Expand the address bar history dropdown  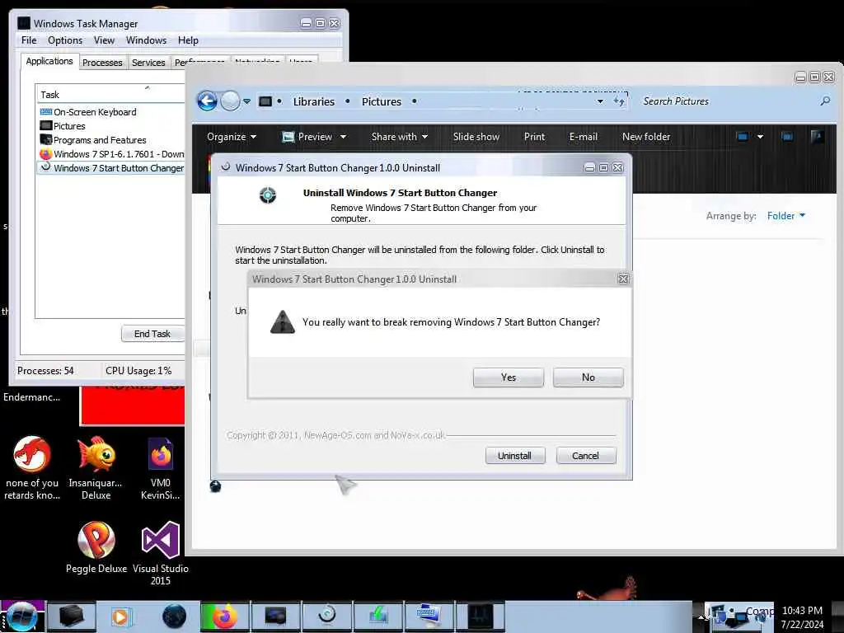600,101
